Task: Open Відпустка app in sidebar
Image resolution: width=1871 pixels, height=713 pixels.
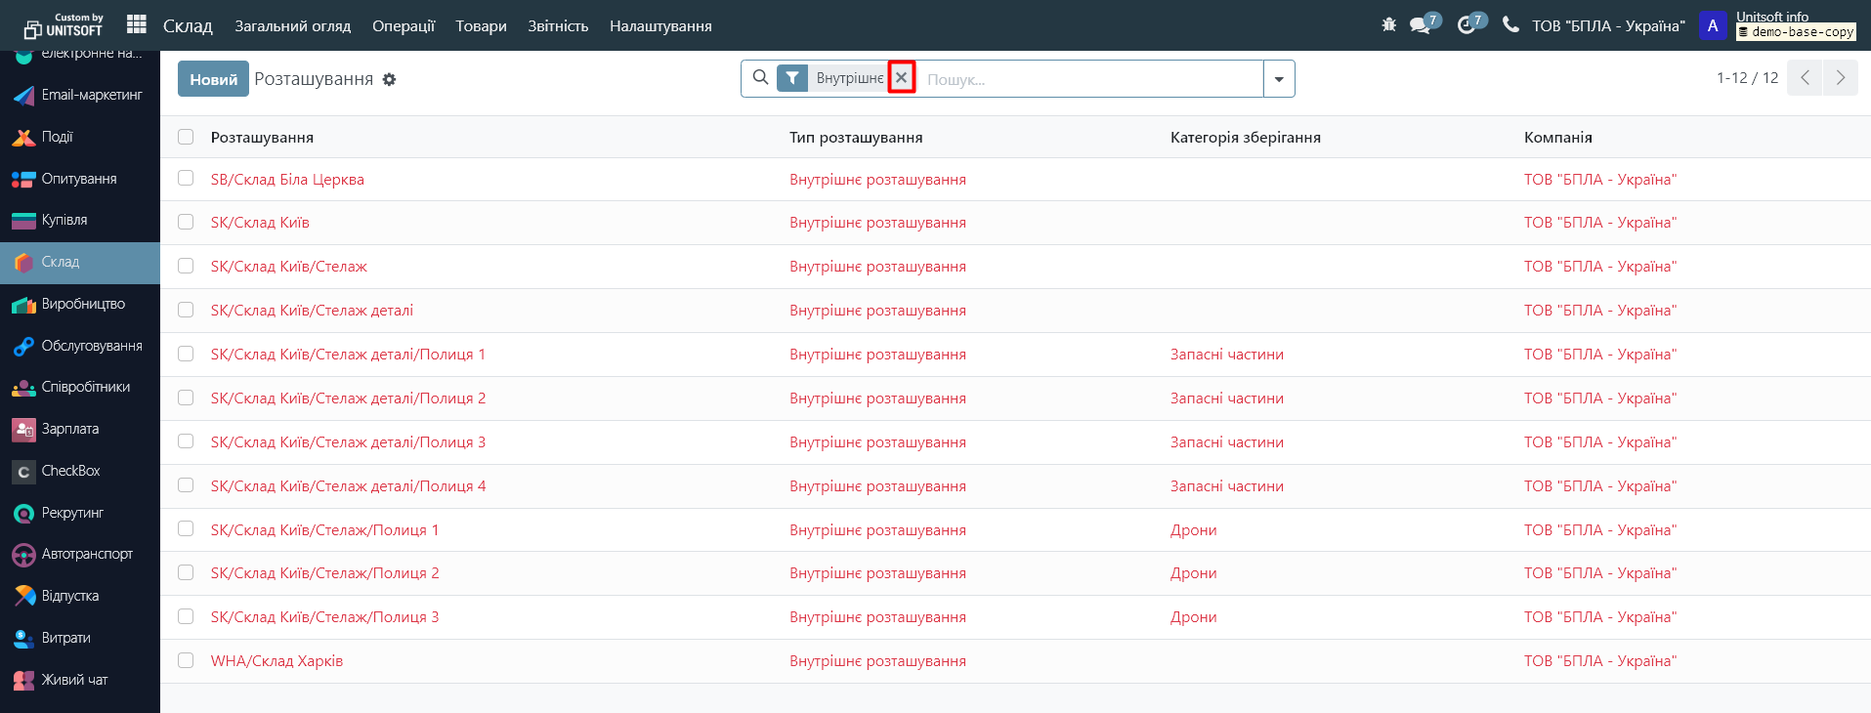Action: point(80,596)
